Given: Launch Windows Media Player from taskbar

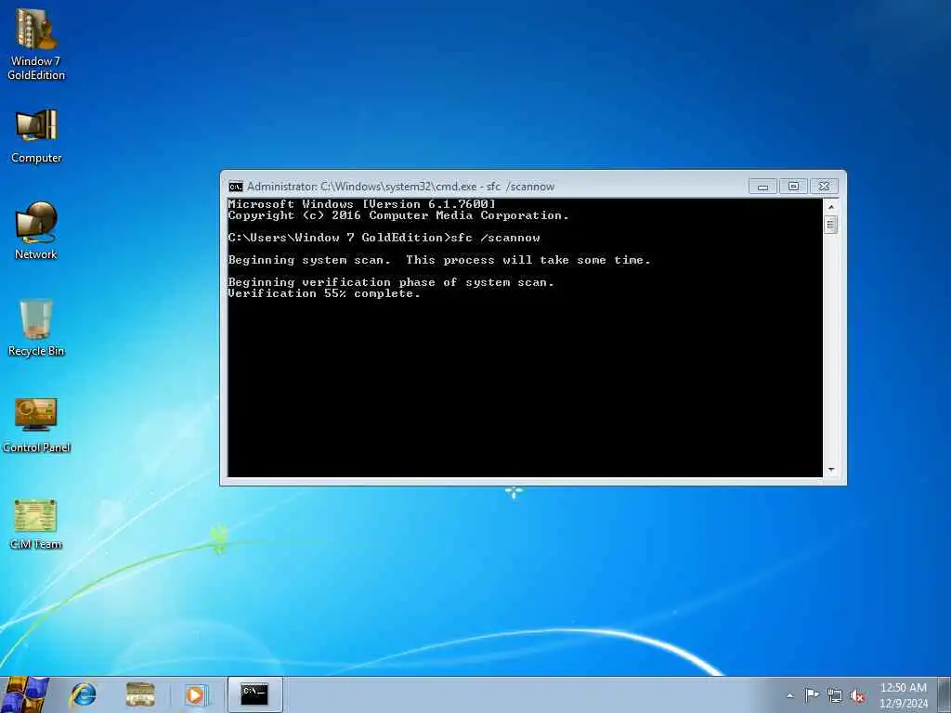Looking at the screenshot, I should (x=196, y=694).
